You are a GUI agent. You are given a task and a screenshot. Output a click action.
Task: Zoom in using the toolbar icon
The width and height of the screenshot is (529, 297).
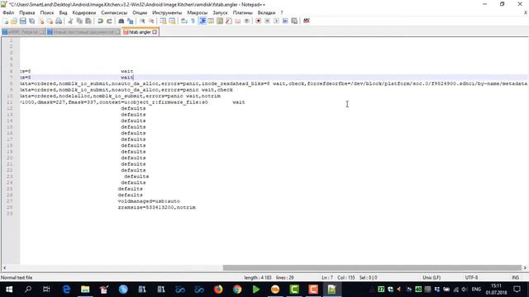pos(142,21)
